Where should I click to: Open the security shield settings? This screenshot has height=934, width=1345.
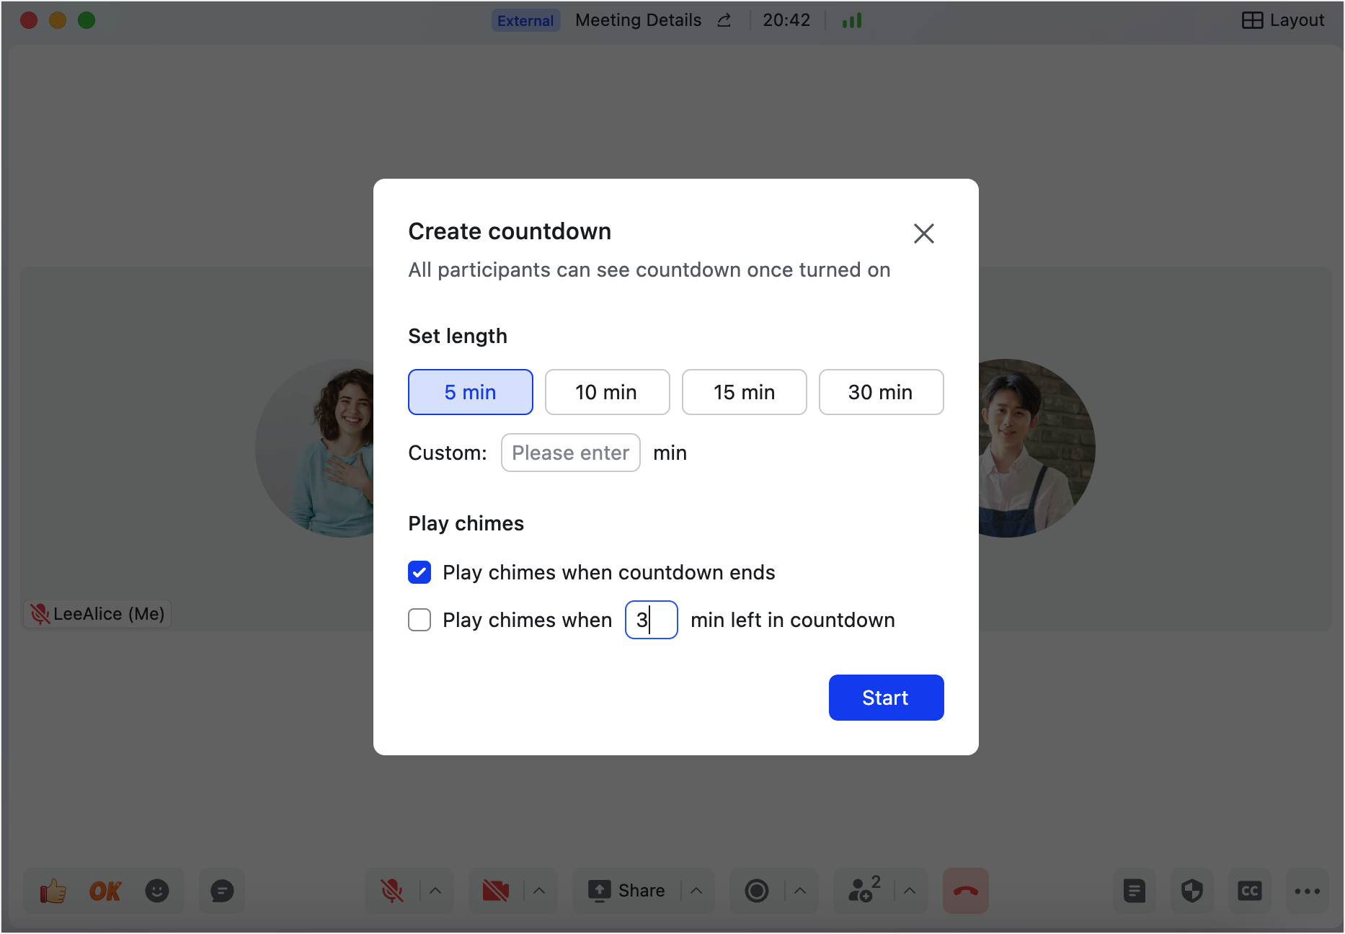(x=1192, y=891)
